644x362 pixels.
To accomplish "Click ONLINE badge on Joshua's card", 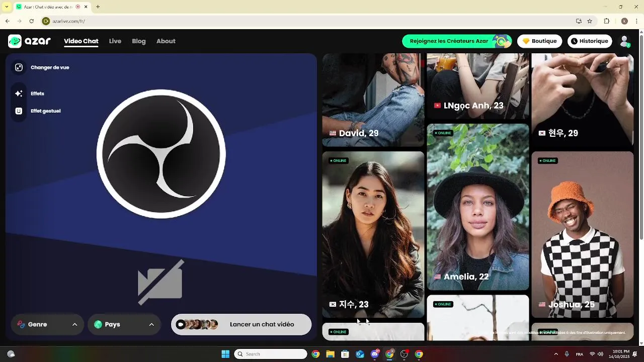I will pos(548,161).
